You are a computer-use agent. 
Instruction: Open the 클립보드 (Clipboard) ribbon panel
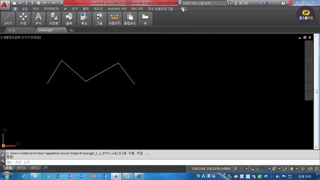[130, 18]
